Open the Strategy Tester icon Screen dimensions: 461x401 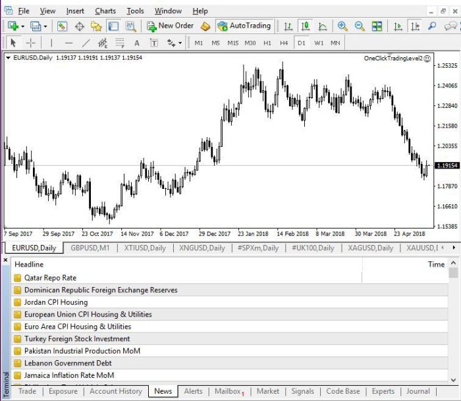pyautogui.click(x=131, y=26)
